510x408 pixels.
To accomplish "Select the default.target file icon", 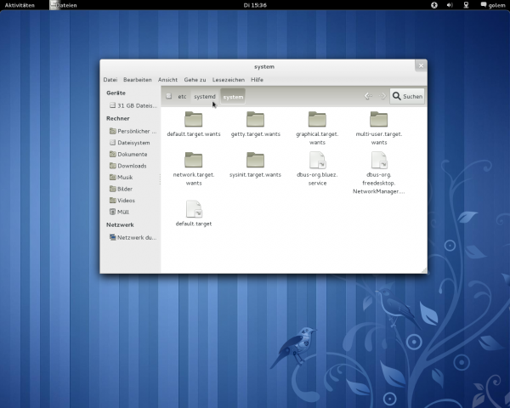I will click(x=193, y=209).
